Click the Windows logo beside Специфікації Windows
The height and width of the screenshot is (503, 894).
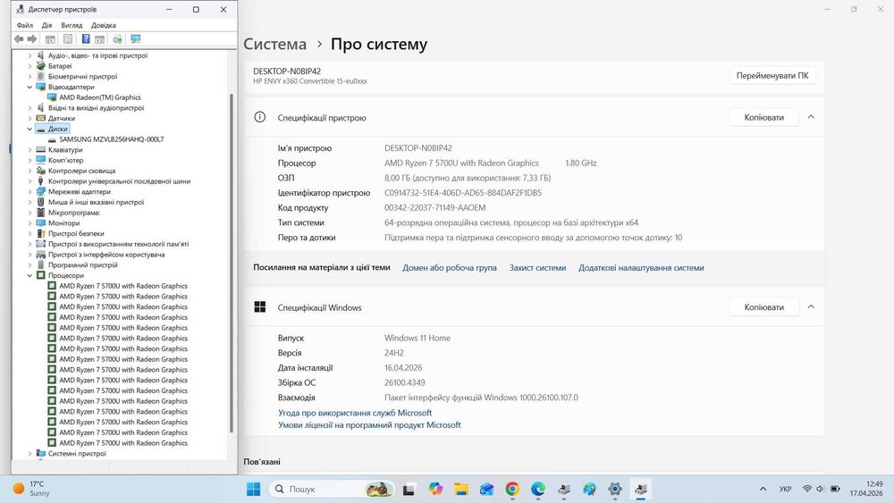click(260, 307)
